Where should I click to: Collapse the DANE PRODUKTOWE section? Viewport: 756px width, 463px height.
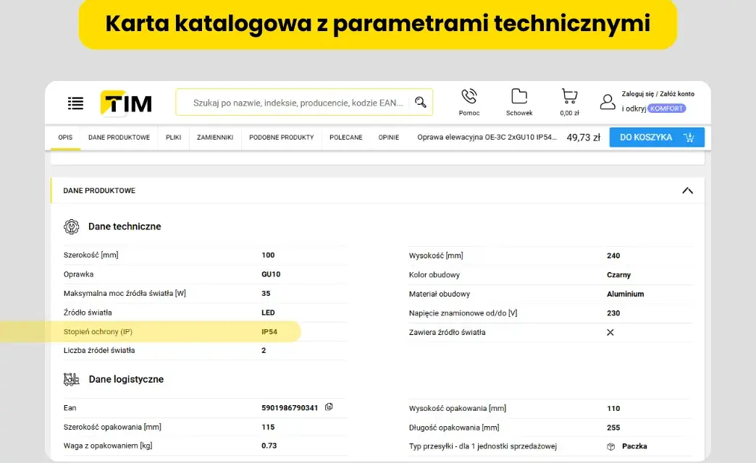point(687,191)
